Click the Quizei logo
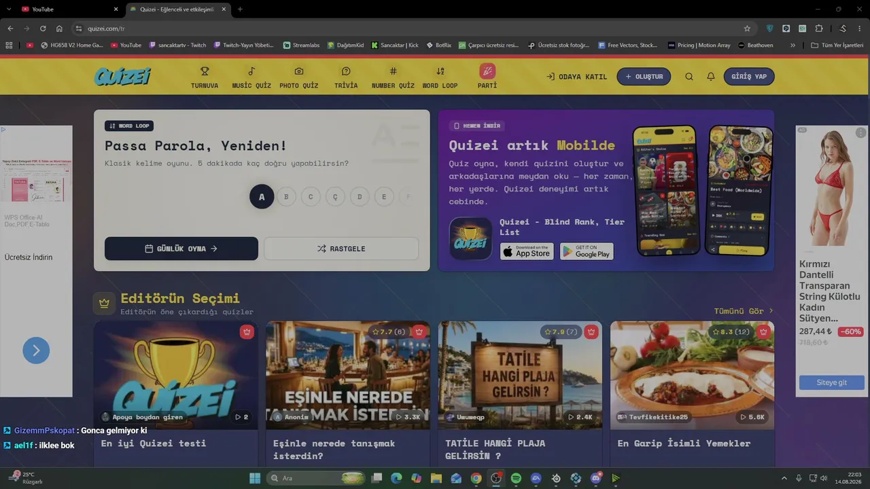Viewport: 870px width, 489px height. [123, 76]
